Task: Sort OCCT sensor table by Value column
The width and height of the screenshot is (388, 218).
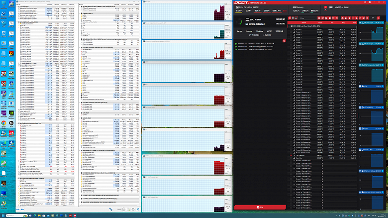Action: click(320, 22)
